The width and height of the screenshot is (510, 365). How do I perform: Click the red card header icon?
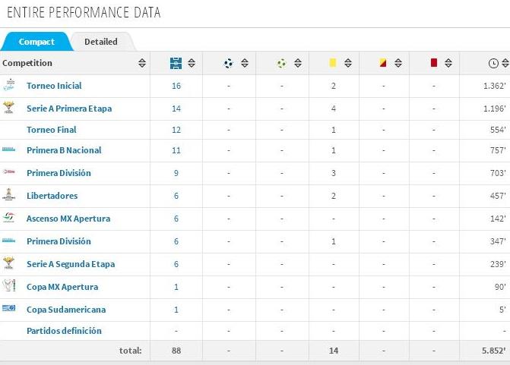point(433,62)
